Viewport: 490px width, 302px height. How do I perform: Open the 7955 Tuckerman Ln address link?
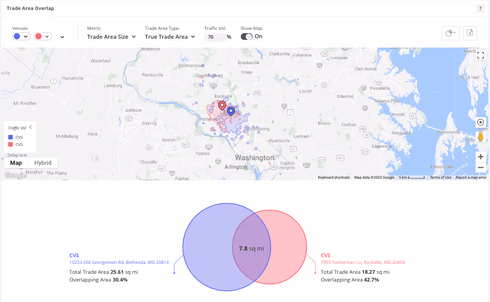(x=363, y=262)
